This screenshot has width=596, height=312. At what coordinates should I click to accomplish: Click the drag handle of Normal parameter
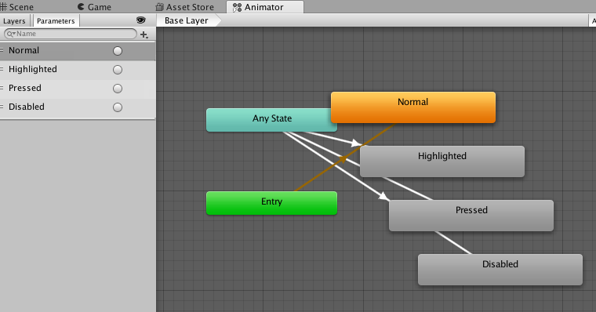pos(2,50)
